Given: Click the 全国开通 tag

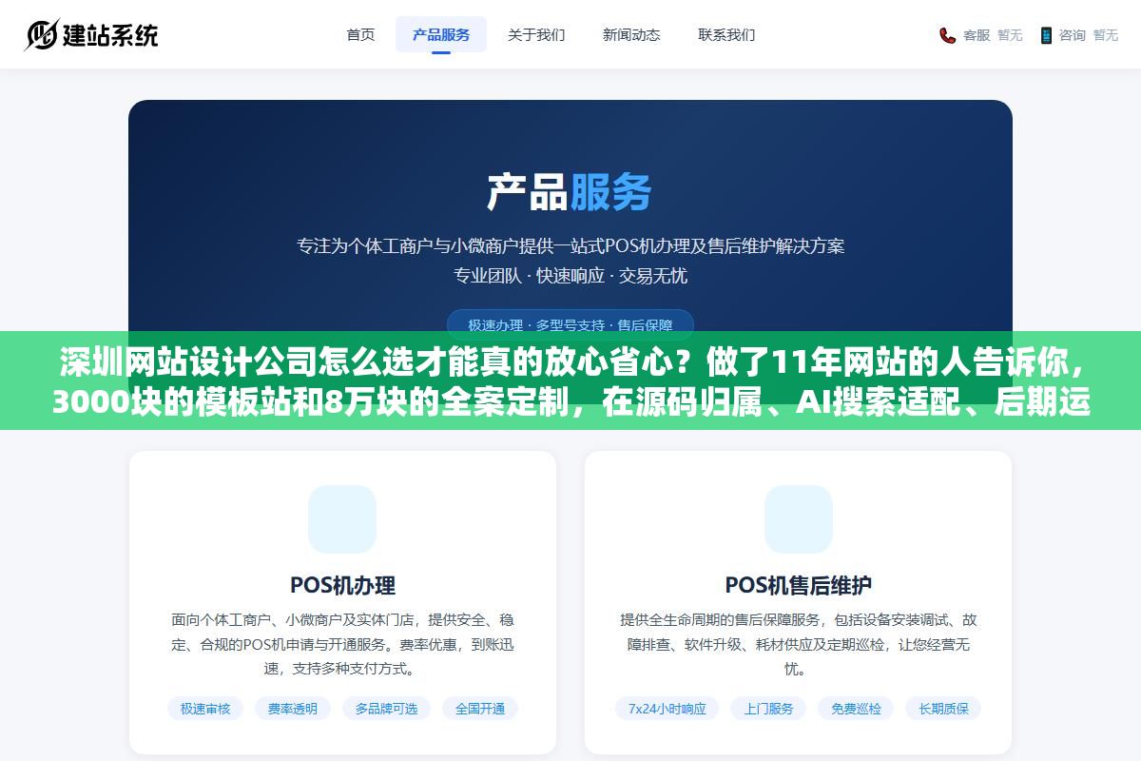Looking at the screenshot, I should pos(480,708).
